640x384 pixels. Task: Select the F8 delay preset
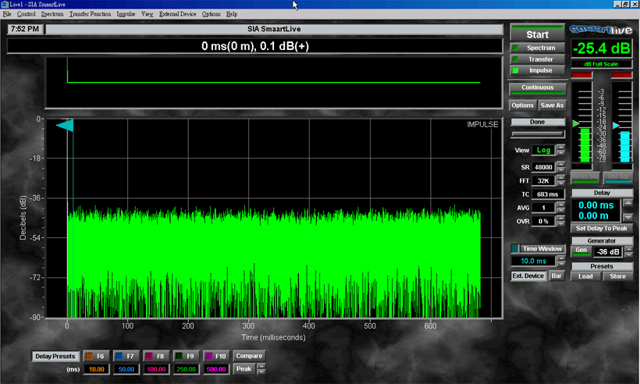(x=156, y=356)
